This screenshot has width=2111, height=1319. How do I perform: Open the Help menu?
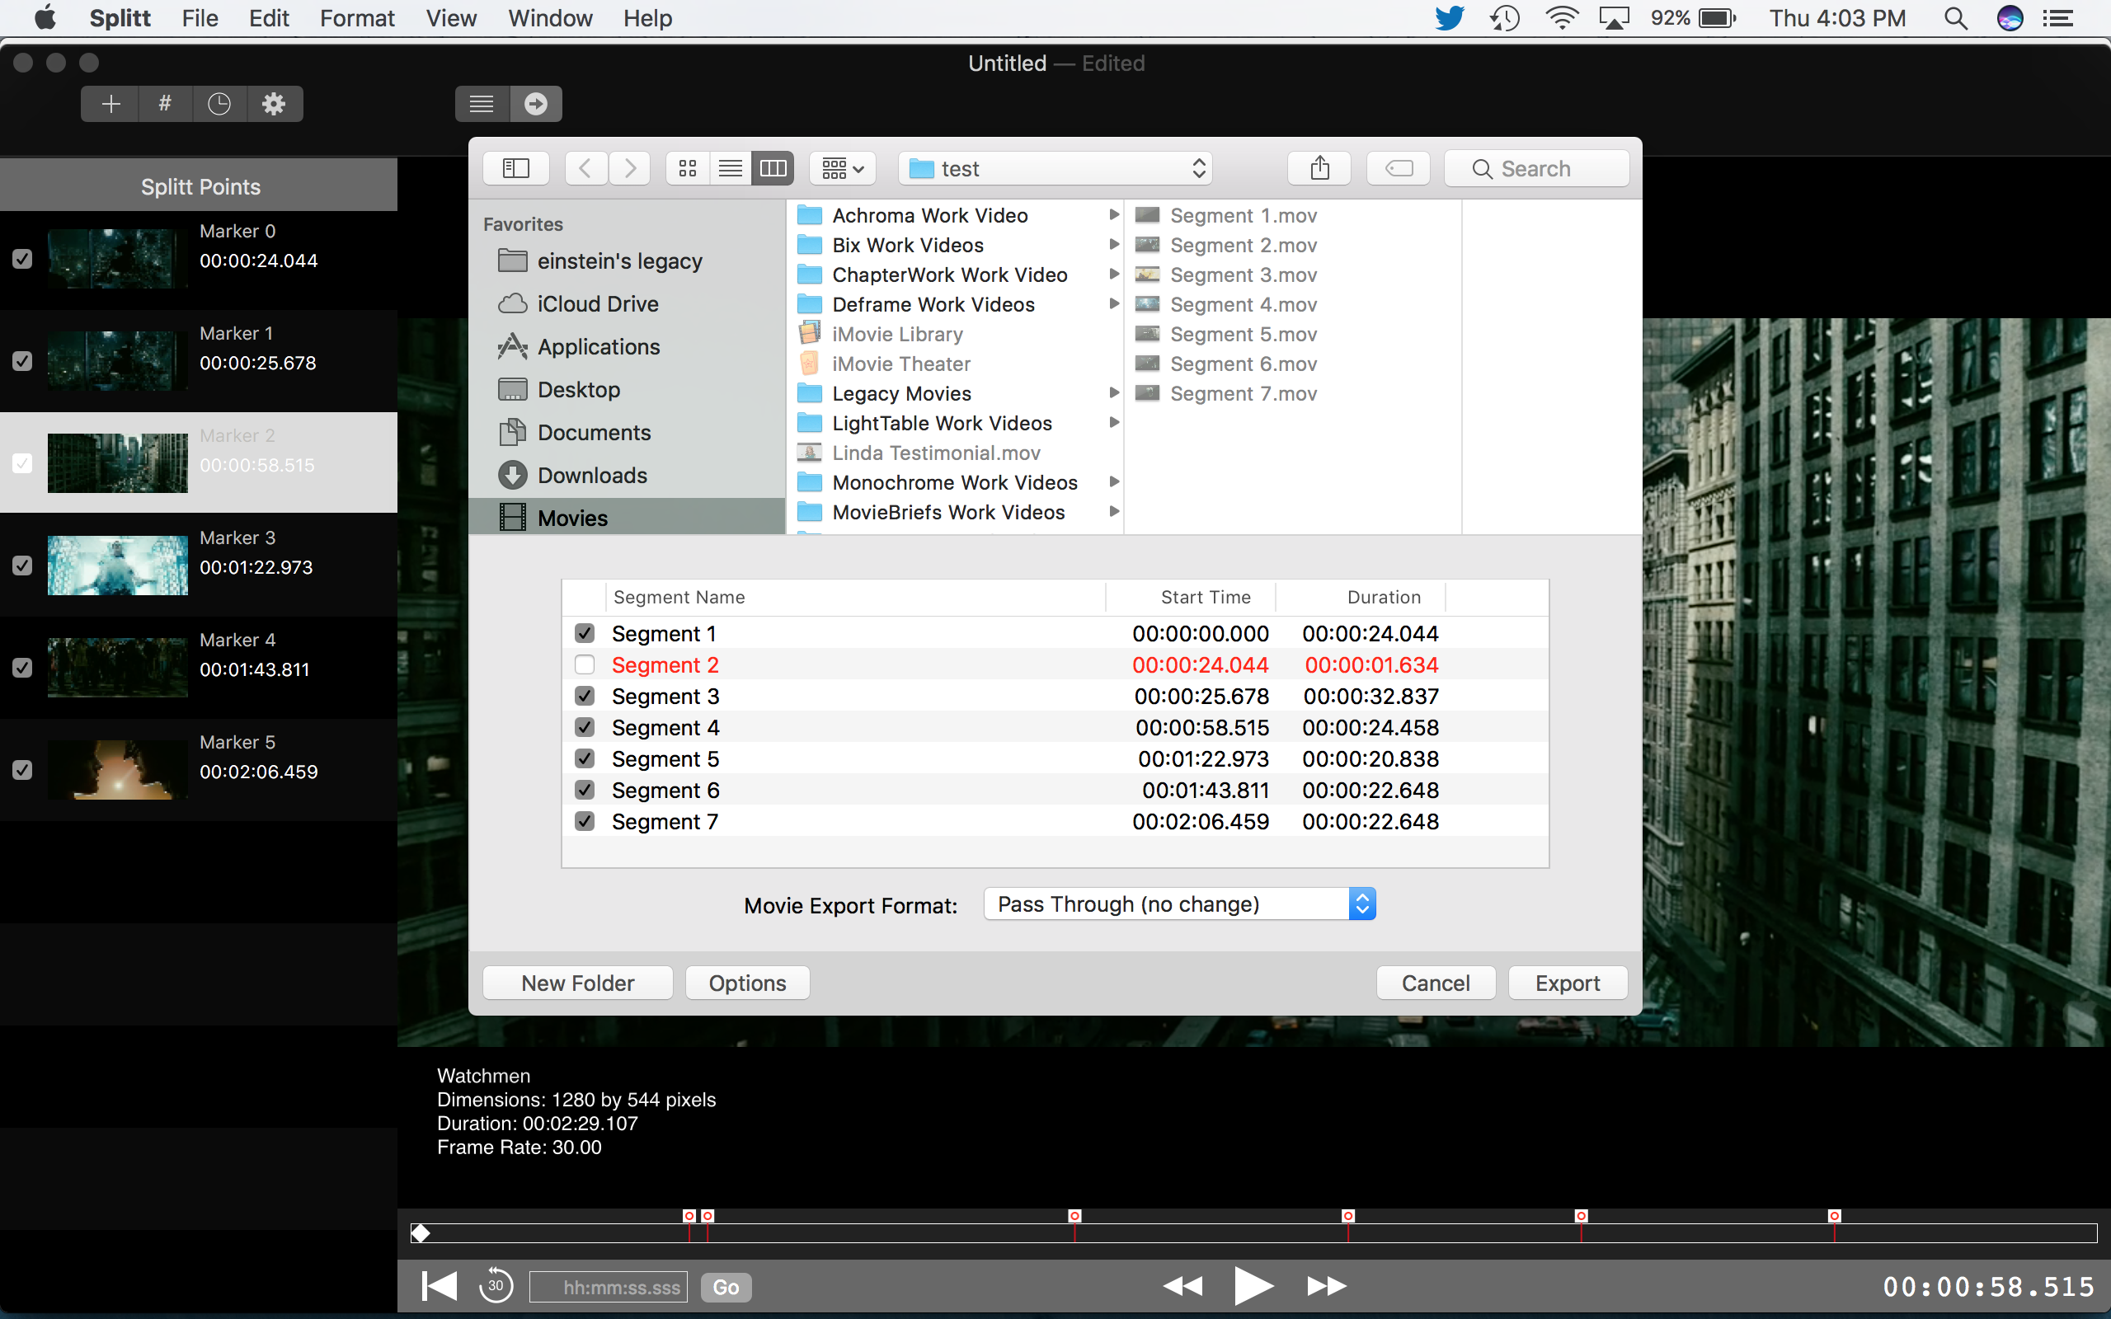(647, 18)
